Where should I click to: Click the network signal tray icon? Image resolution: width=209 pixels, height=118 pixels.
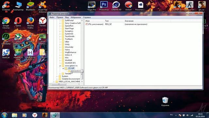pos(192,115)
